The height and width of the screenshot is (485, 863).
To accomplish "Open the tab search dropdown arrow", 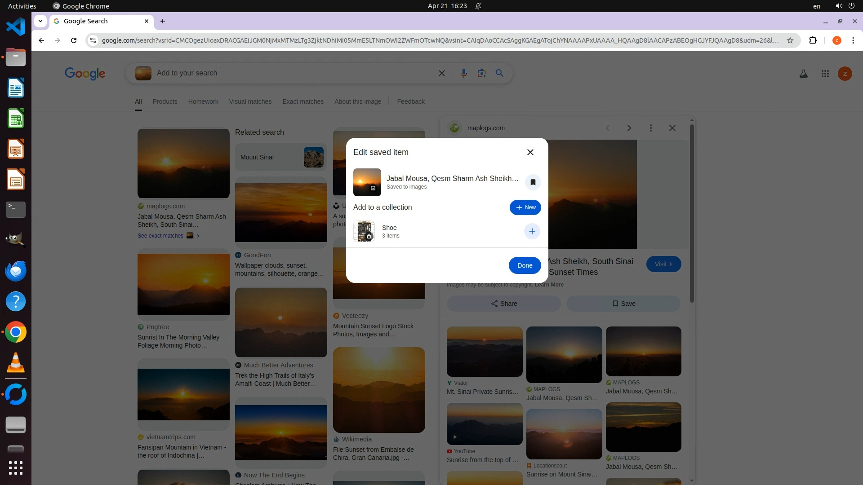I will (x=40, y=21).
